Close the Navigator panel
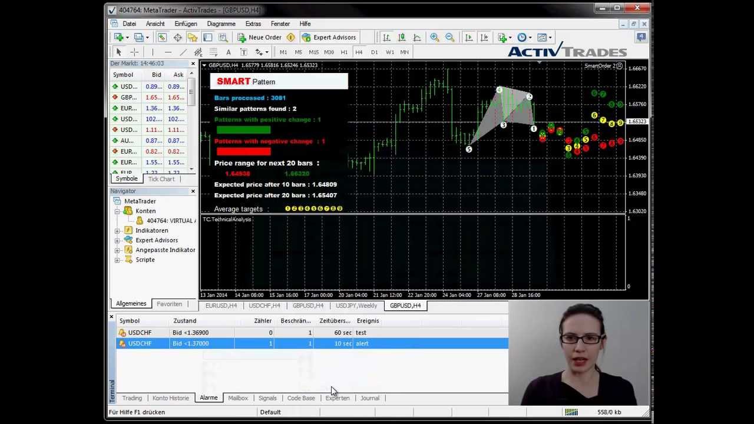 point(193,191)
